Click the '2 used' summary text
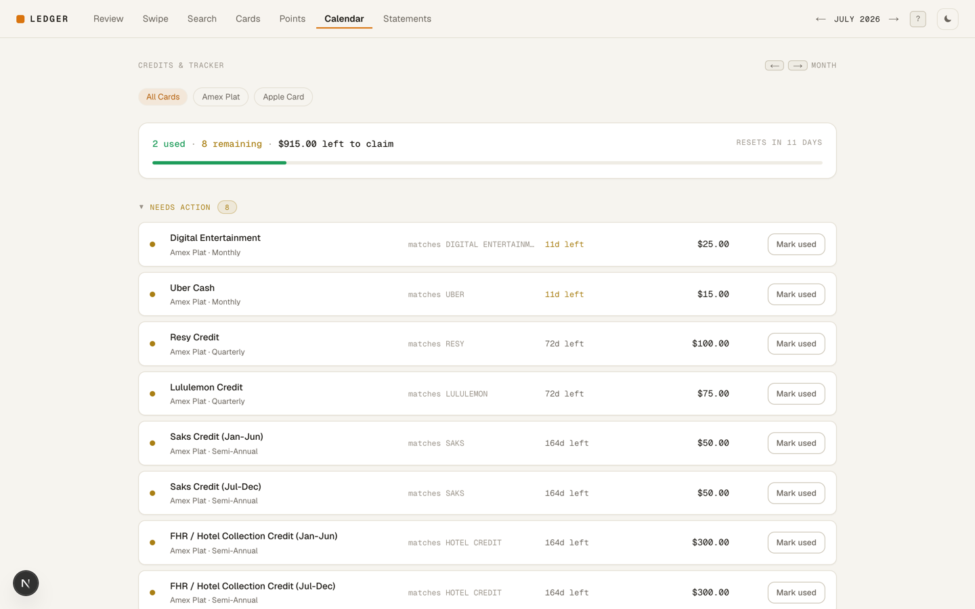This screenshot has height=609, width=975. click(169, 144)
